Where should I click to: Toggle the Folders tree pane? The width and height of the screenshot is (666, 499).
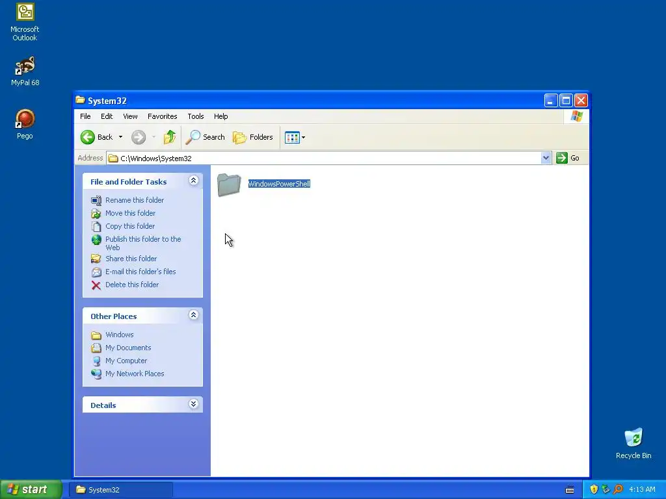(253, 137)
